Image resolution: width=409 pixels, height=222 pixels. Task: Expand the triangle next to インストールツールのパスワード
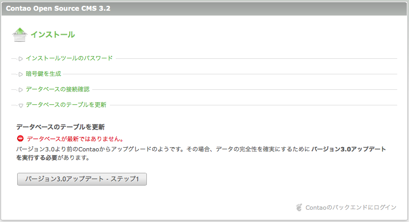tap(20, 59)
